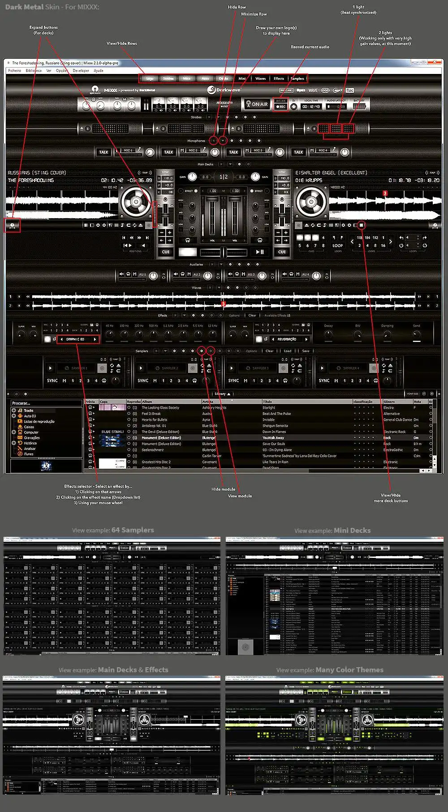This screenshot has height=812, width=448.
Task: Click the TALK button for MIC 3
Action: pyautogui.click(x=233, y=152)
